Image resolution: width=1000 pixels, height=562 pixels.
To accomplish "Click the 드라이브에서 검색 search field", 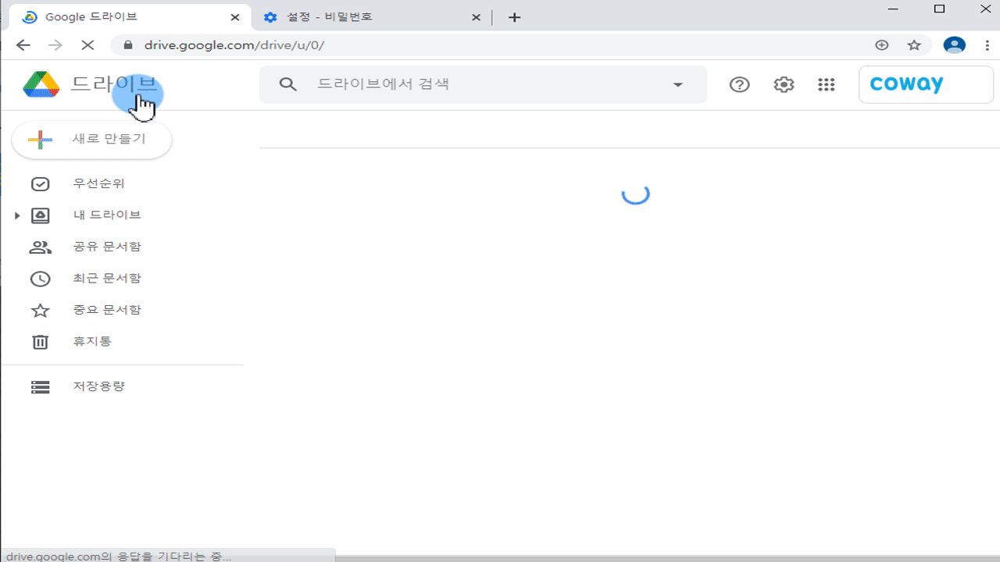I will point(483,84).
